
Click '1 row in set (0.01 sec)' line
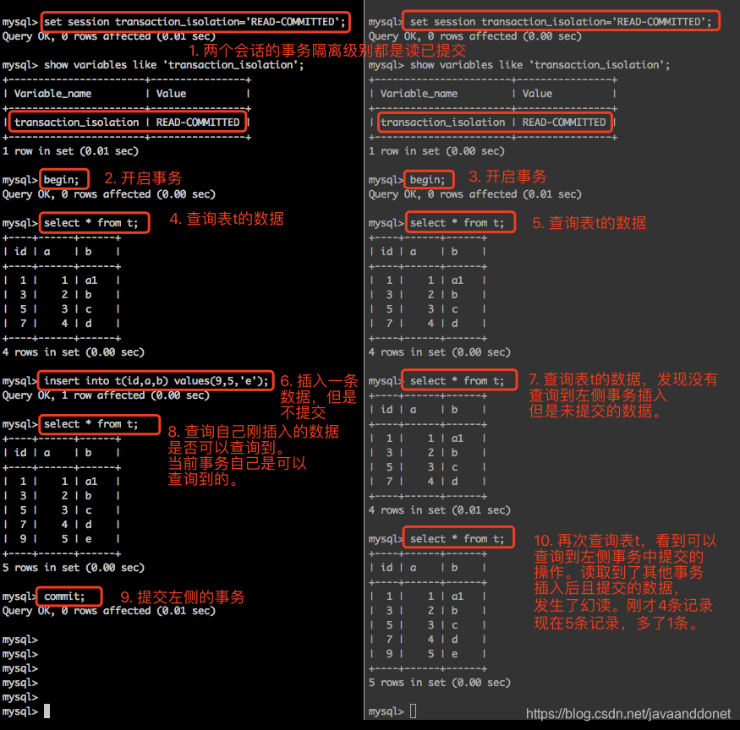click(70, 151)
